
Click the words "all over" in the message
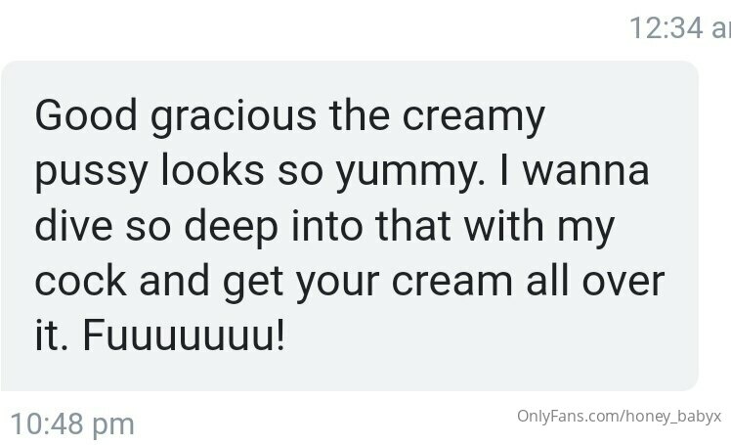point(595,281)
